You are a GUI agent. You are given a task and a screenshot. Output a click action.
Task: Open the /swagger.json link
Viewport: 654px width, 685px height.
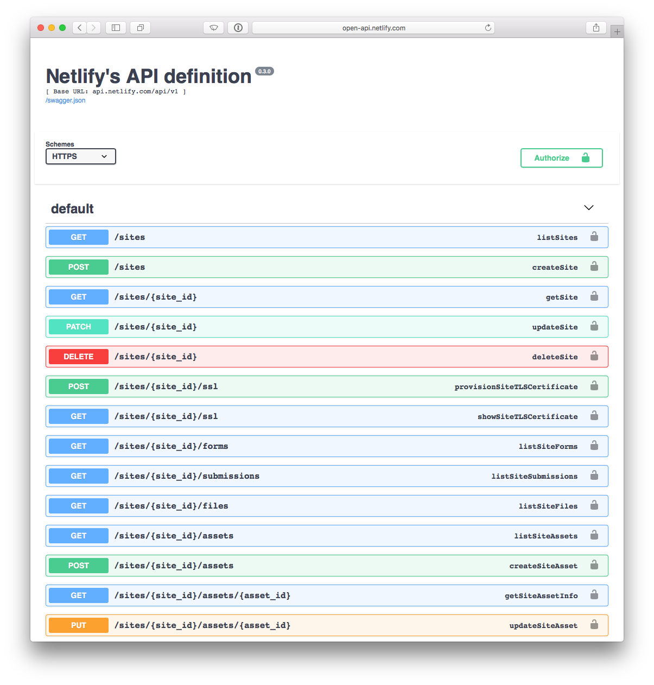[x=65, y=100]
